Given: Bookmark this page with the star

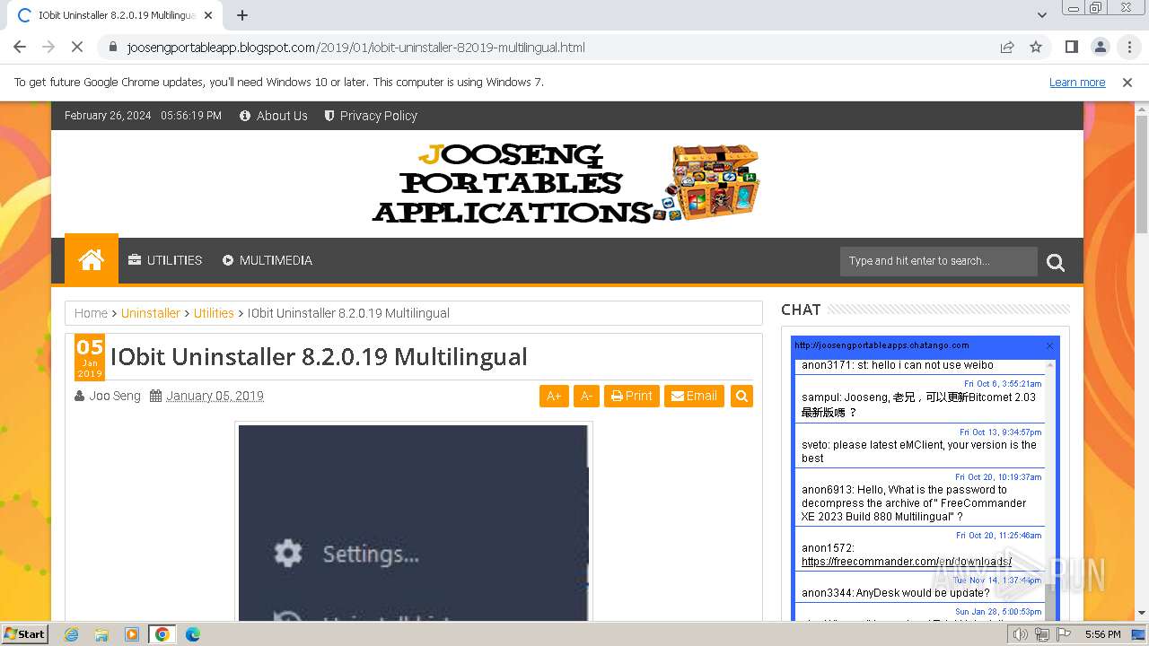Looking at the screenshot, I should coord(1036,47).
